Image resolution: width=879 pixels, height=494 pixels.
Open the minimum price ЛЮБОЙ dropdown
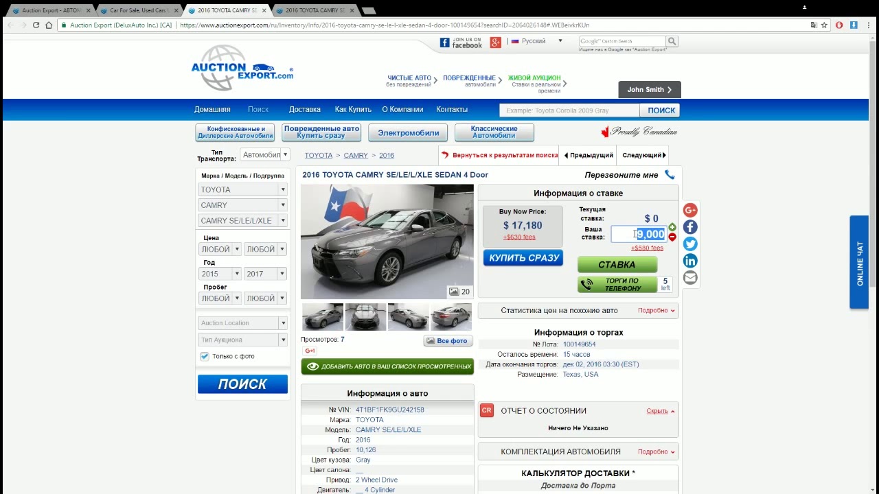pos(220,249)
